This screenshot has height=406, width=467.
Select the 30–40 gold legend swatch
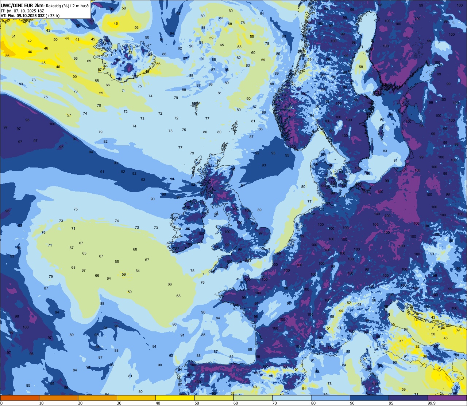(136, 398)
